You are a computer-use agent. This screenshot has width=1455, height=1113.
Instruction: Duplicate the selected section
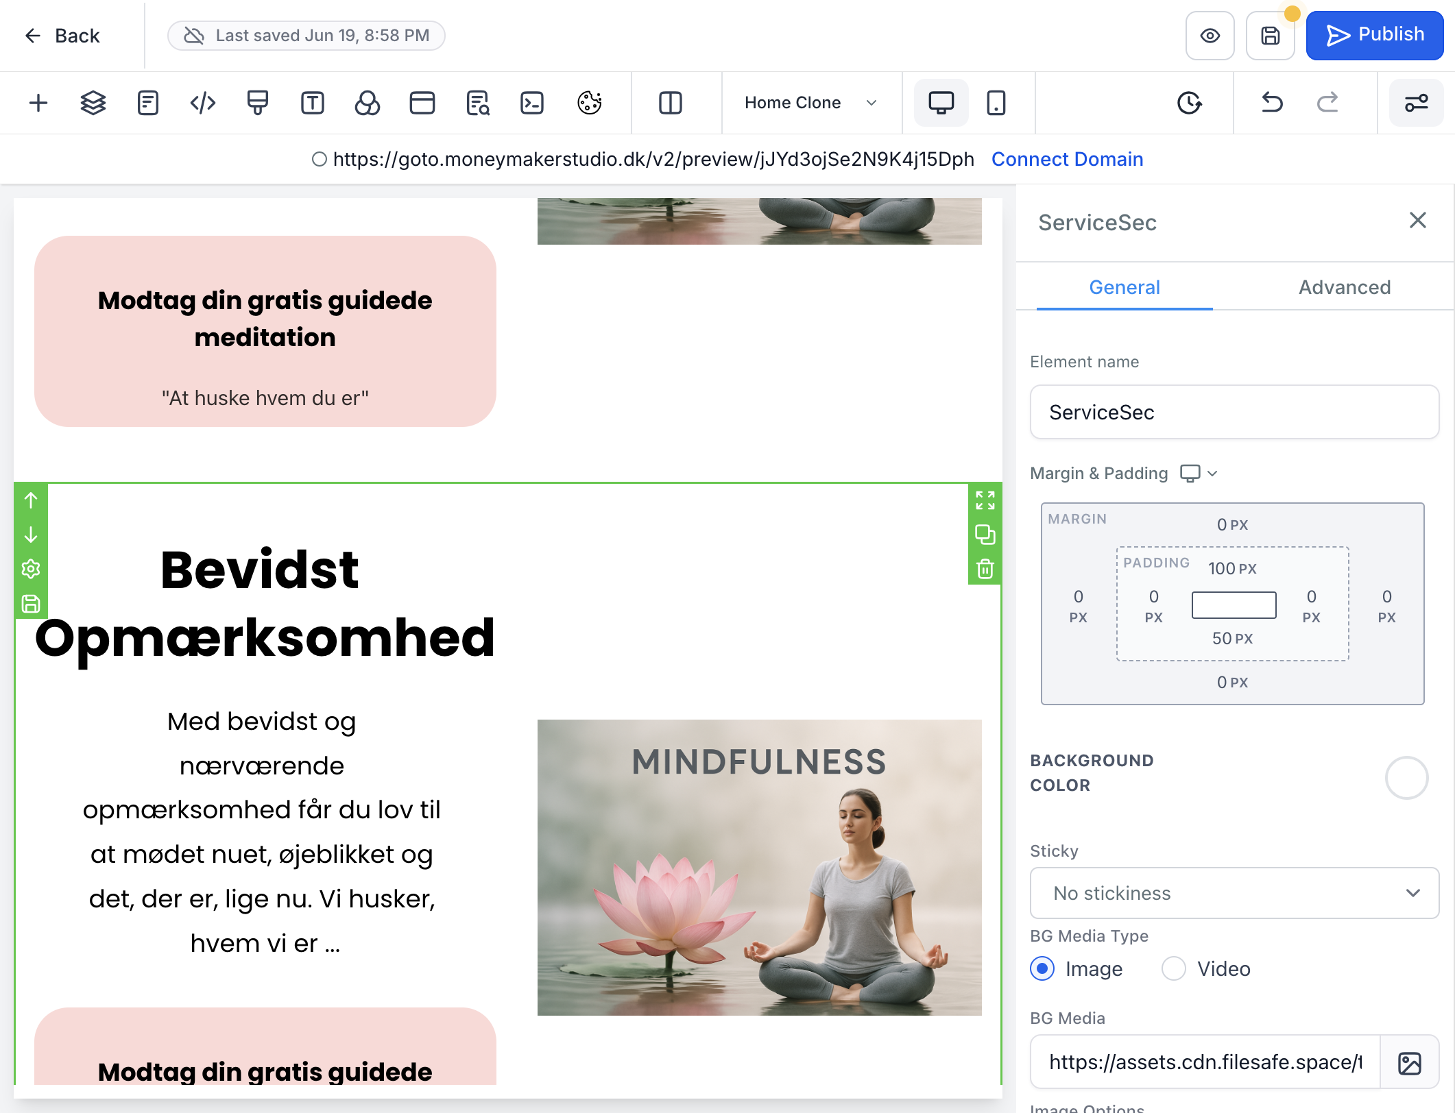click(985, 535)
